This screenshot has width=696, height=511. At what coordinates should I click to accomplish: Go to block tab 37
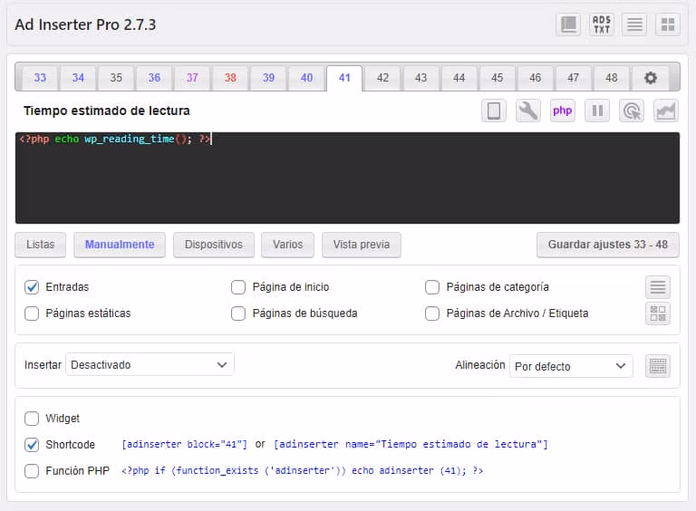(192, 78)
